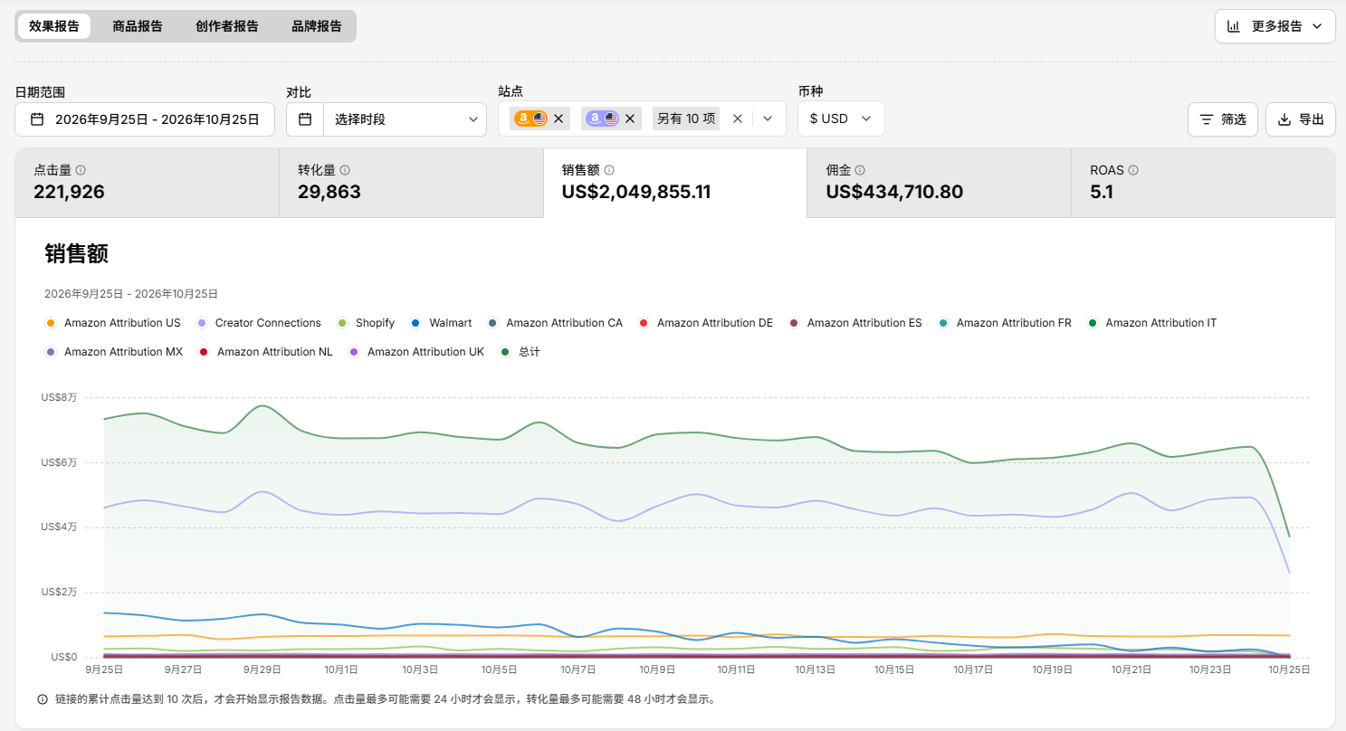The height and width of the screenshot is (731, 1346).
Task: Switch to 创作者报告 tab
Action: [227, 26]
